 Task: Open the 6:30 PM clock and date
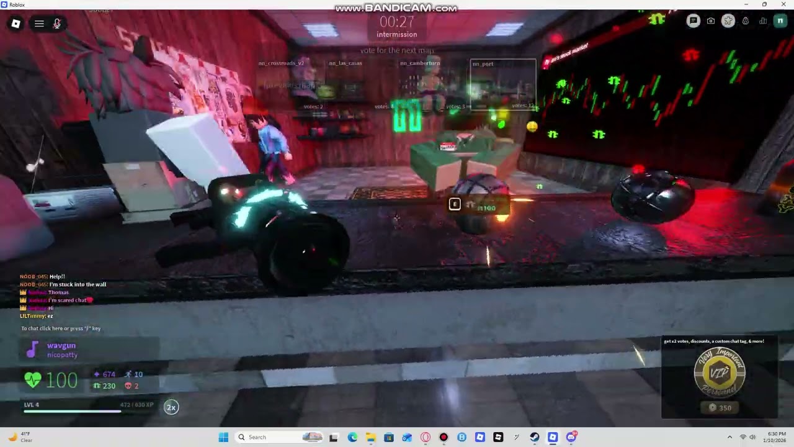click(776, 437)
